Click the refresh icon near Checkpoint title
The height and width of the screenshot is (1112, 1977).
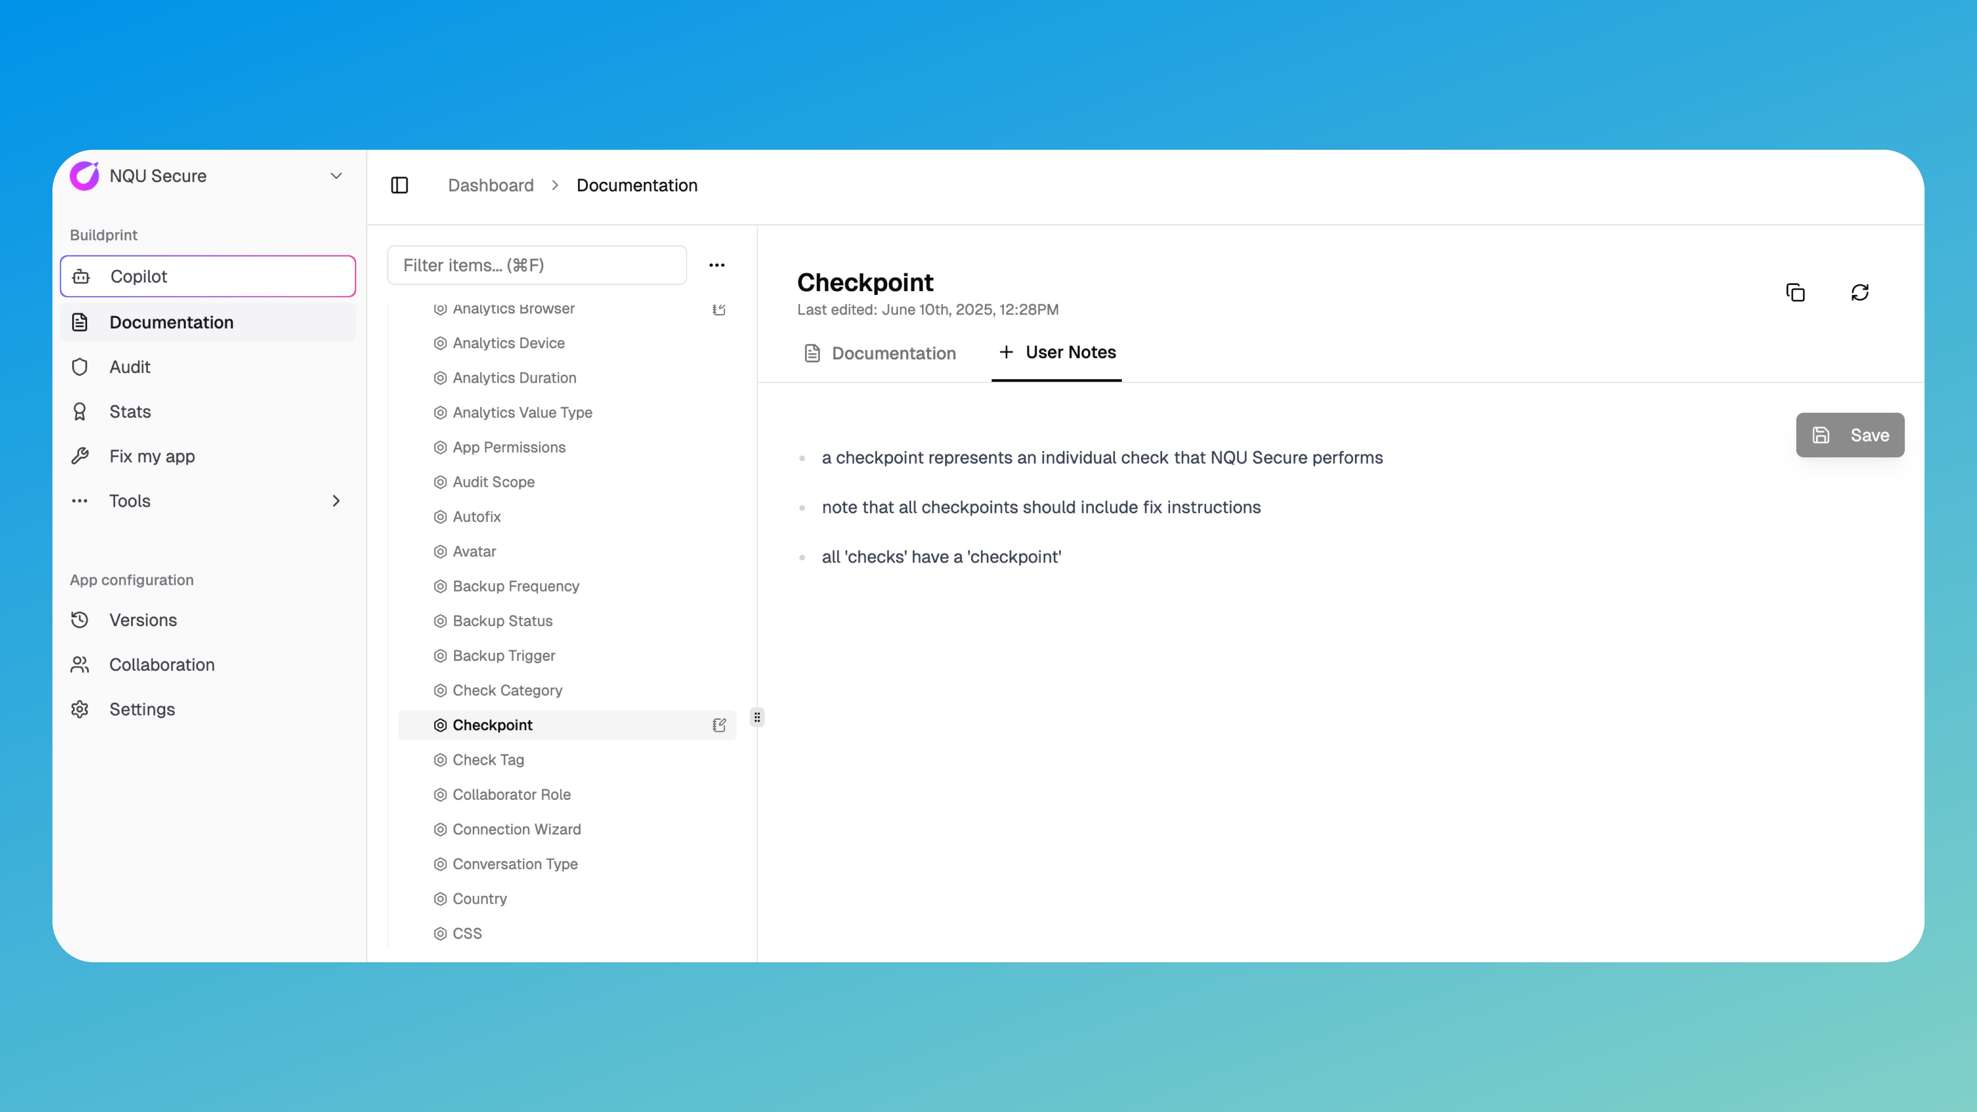[x=1860, y=293]
